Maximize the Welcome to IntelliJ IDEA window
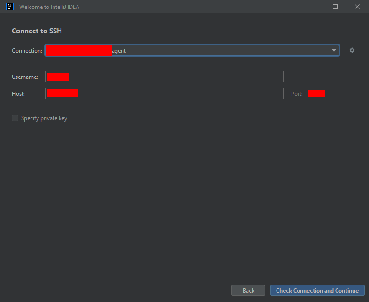Viewport: 369px width, 302px height. pyautogui.click(x=335, y=7)
